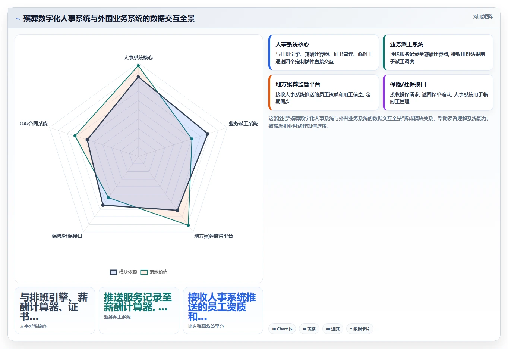Toggle the 模块依赖 legend swatch
Screen dimensions: 508x349
(113, 272)
